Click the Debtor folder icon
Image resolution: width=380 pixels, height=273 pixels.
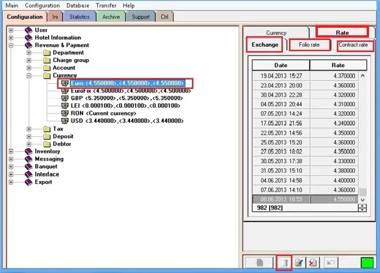tap(47, 144)
